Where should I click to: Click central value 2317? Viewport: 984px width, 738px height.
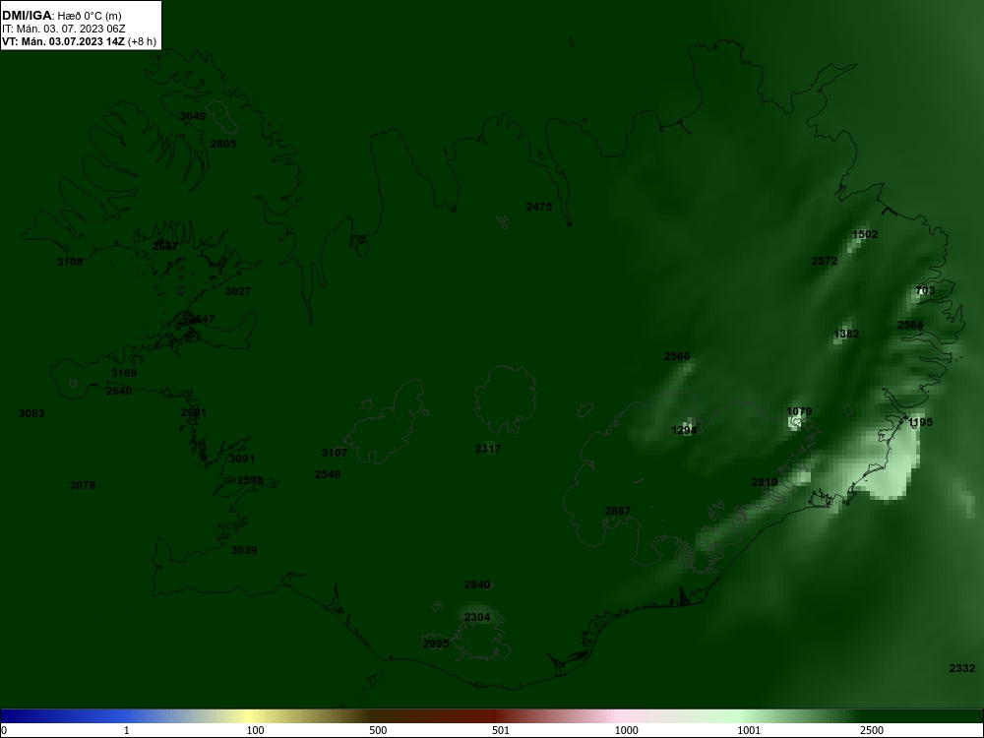(x=488, y=449)
